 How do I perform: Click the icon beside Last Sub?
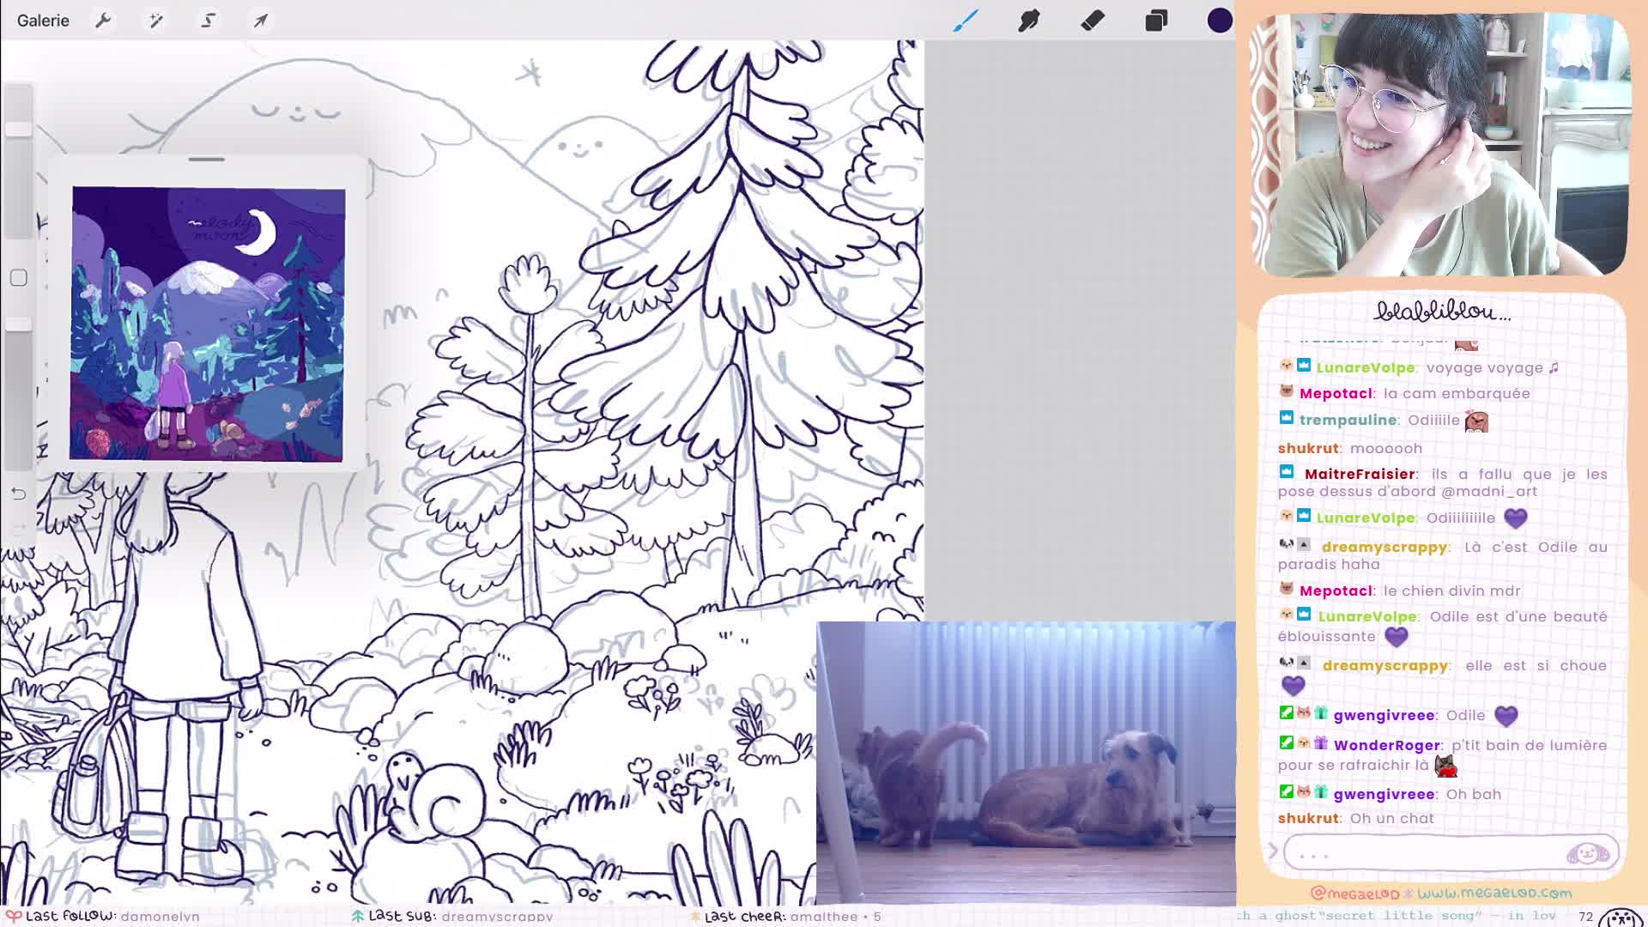click(358, 916)
